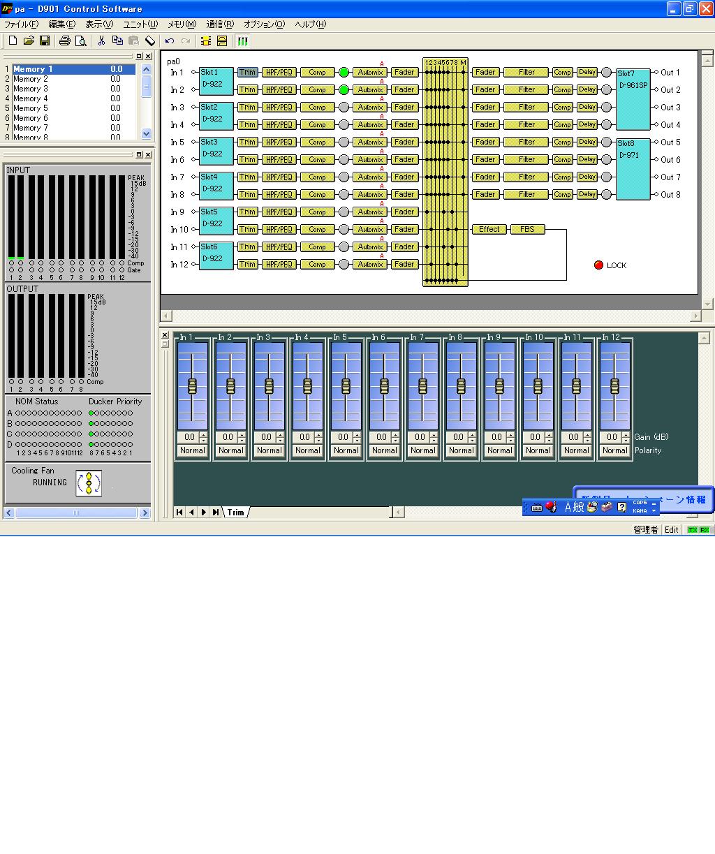Click the Effect block
715x854 pixels.
489,229
